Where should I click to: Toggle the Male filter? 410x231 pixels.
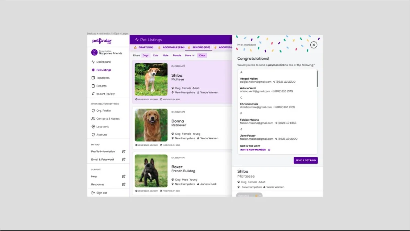tap(165, 55)
